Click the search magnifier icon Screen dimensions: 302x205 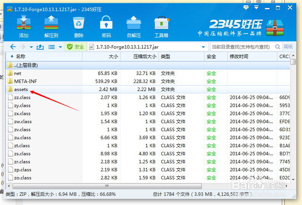point(278,47)
